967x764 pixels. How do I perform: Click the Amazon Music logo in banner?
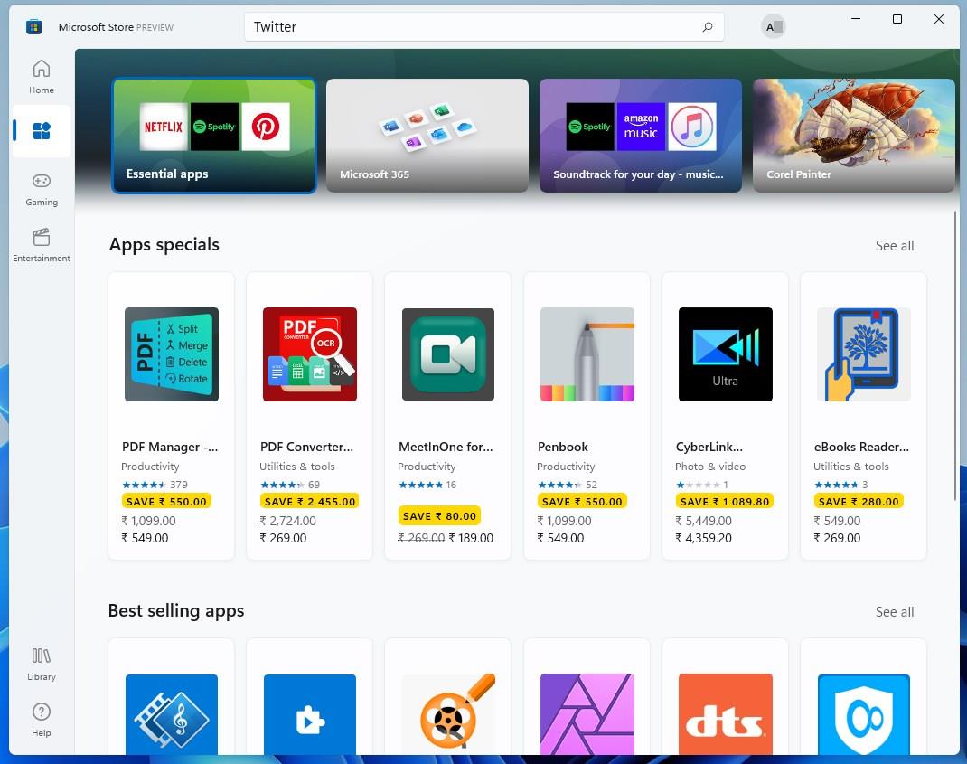pyautogui.click(x=641, y=127)
